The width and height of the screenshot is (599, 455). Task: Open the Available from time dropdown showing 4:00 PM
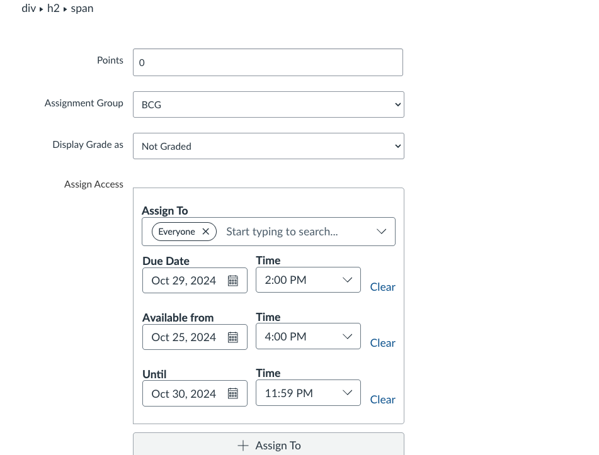[308, 337]
